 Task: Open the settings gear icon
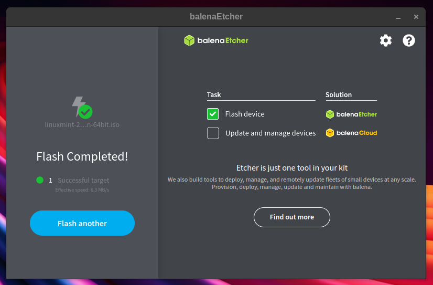click(x=386, y=40)
